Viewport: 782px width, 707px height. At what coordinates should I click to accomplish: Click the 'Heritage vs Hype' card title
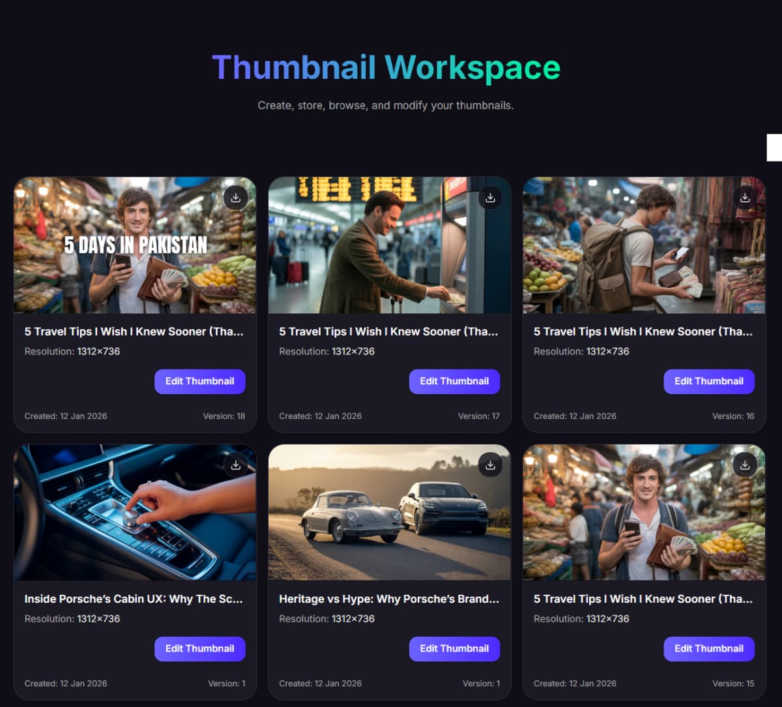click(389, 599)
